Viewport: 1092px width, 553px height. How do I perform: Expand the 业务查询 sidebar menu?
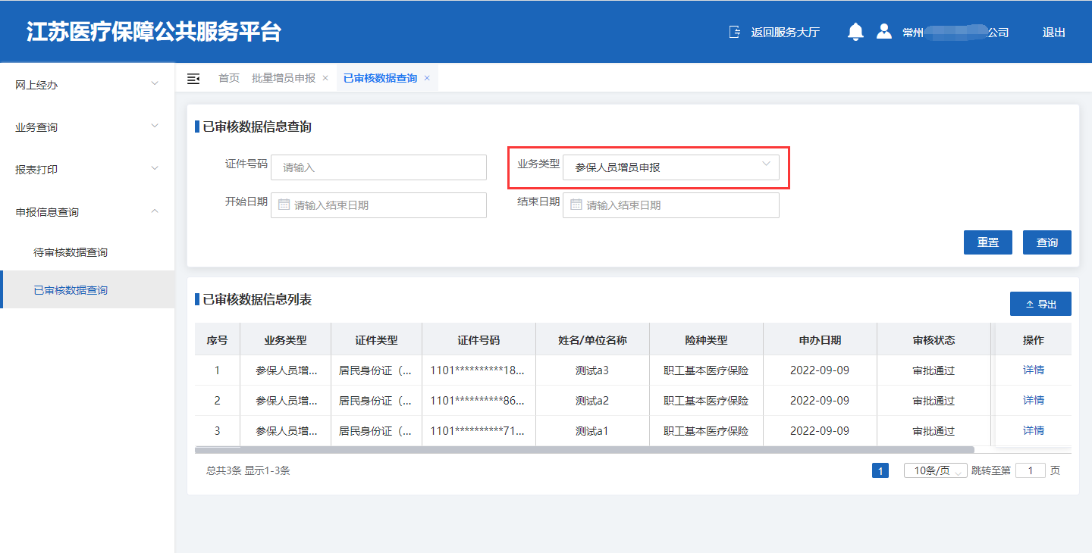(x=87, y=127)
